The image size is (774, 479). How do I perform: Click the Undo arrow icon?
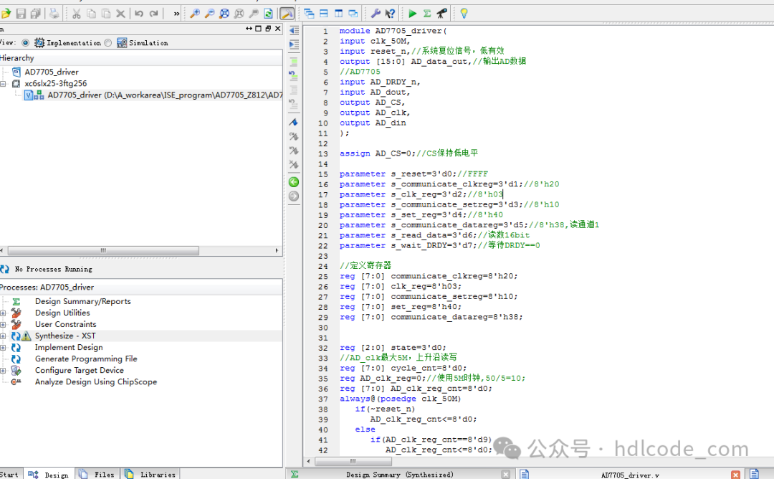point(139,14)
